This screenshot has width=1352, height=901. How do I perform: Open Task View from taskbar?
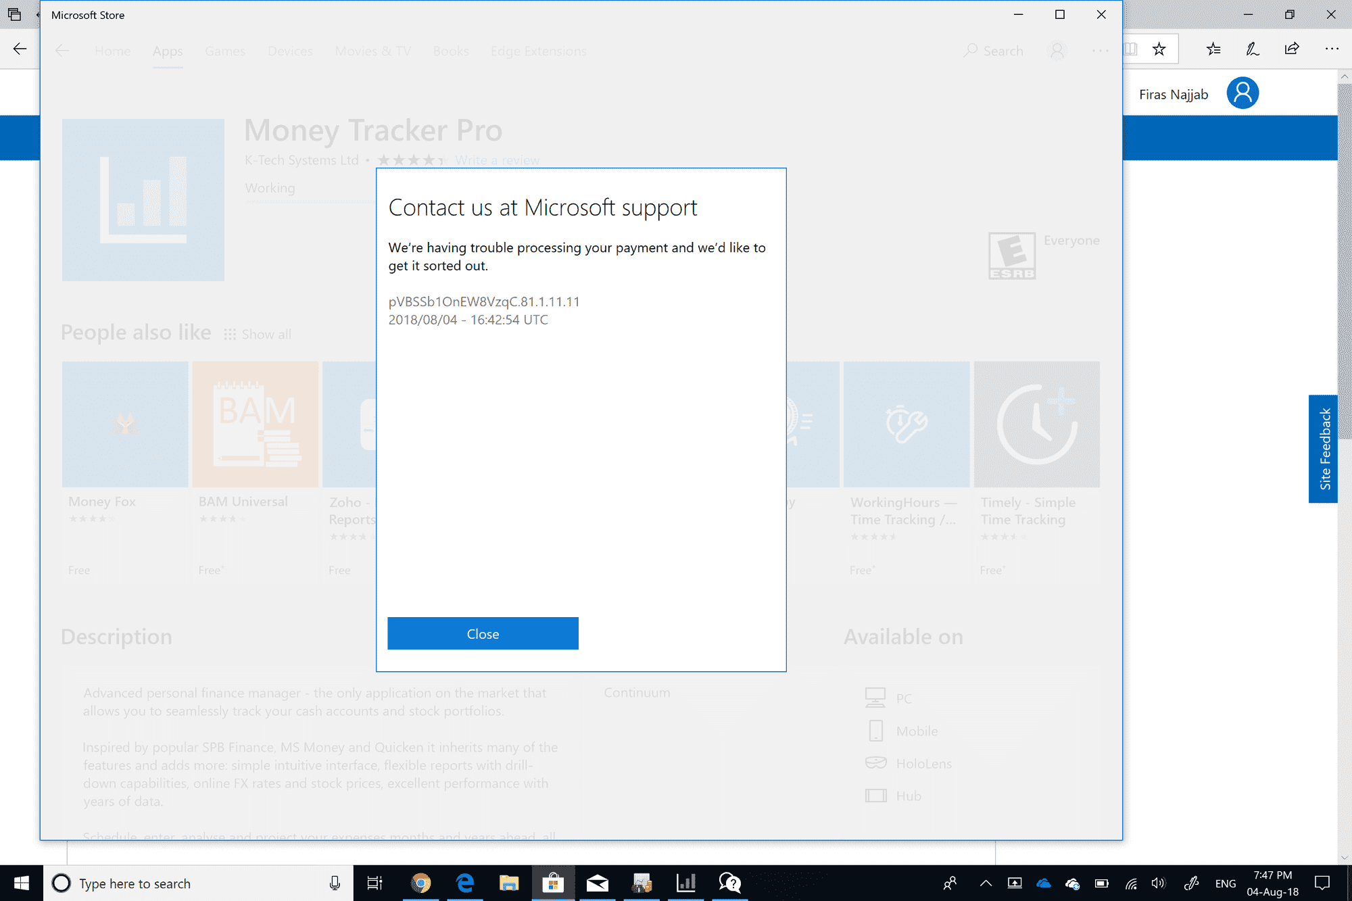click(375, 883)
